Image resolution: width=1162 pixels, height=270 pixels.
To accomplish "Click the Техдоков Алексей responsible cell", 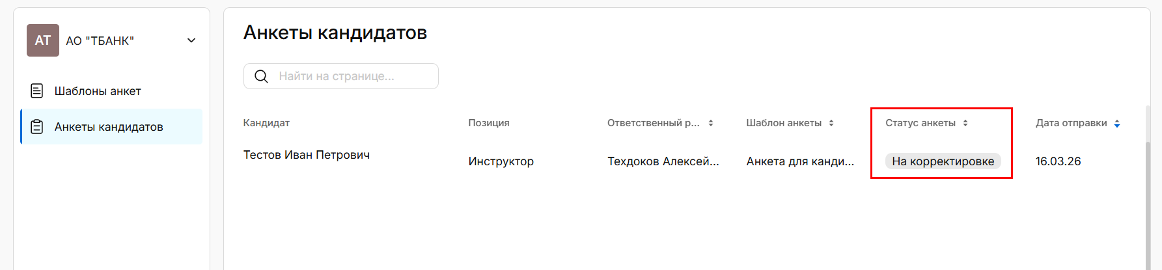I will pos(663,161).
